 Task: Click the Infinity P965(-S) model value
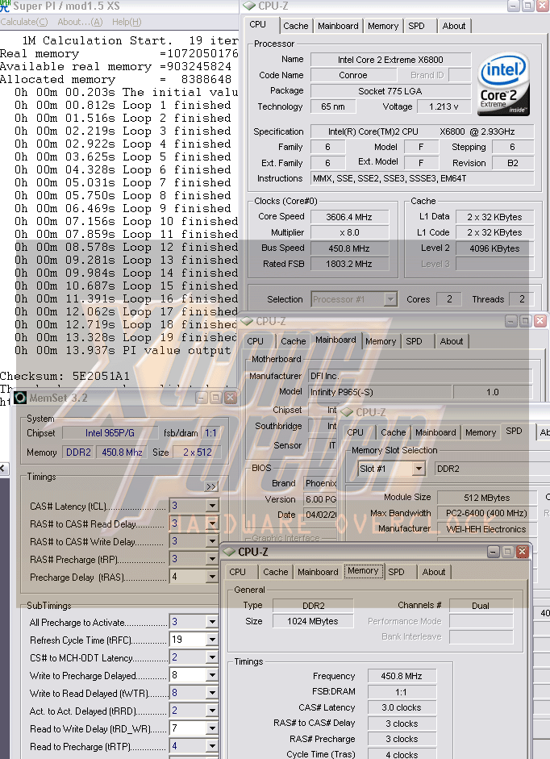pos(380,392)
